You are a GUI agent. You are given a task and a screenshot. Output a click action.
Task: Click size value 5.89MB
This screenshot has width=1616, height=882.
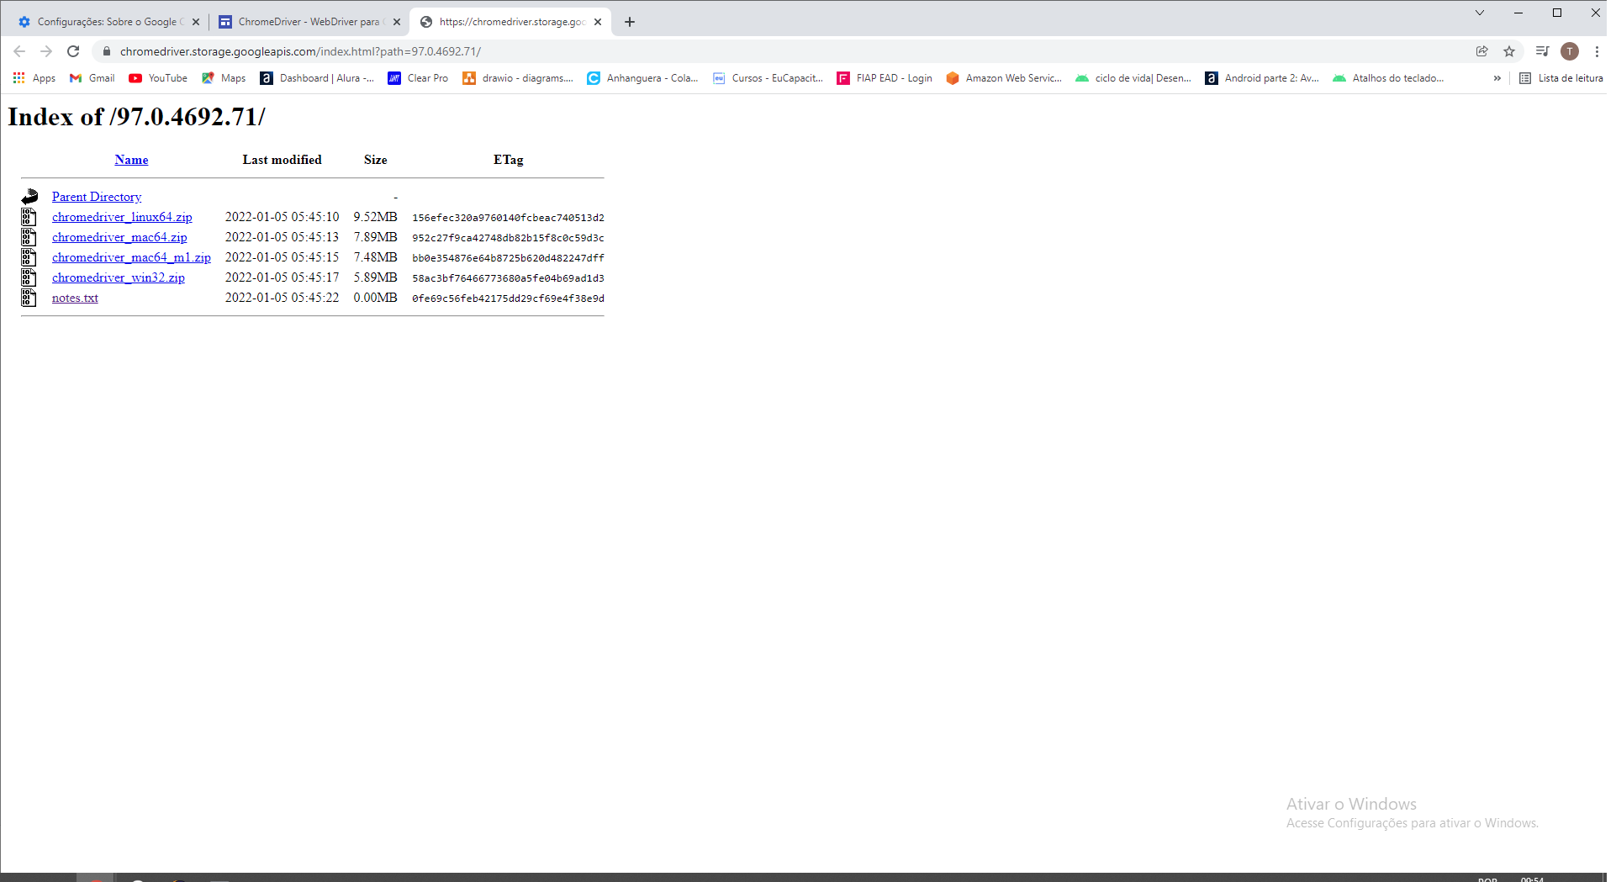coord(375,277)
